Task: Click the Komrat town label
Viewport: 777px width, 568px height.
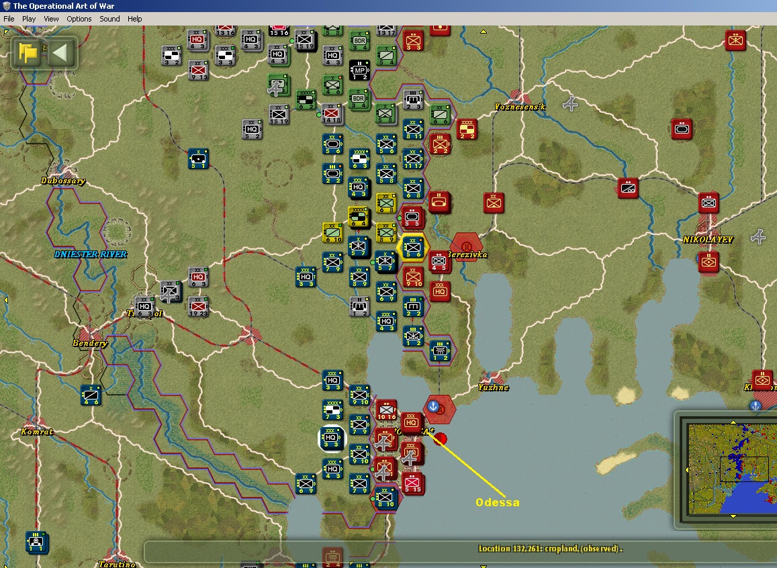Action: coord(37,431)
